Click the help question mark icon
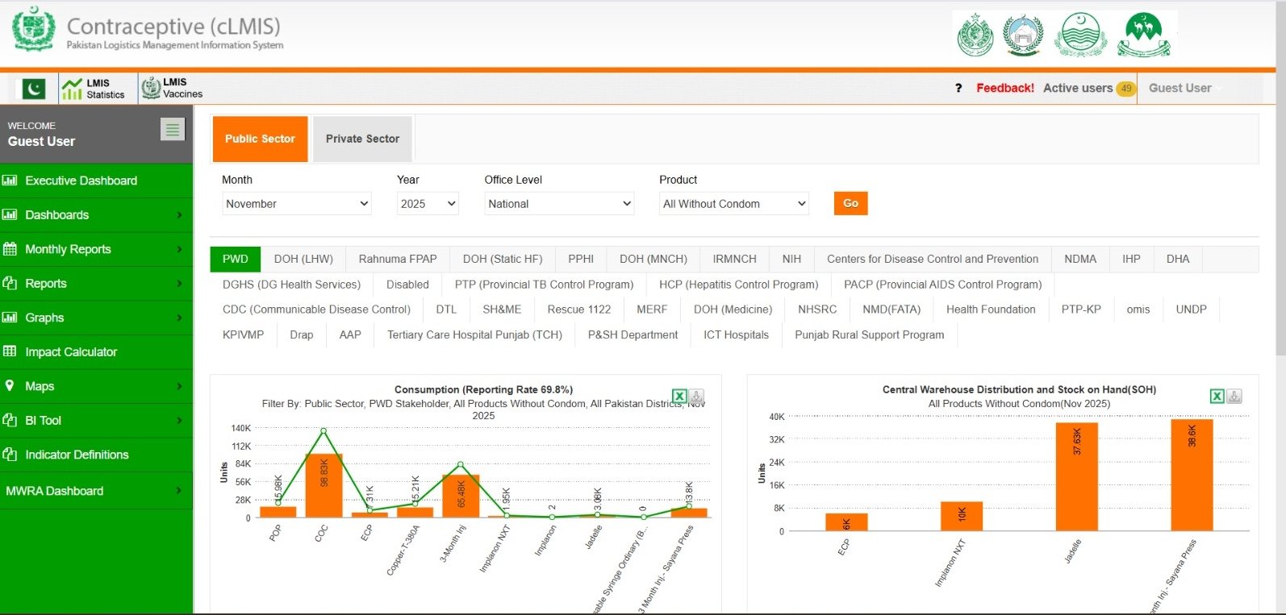Image resolution: width=1286 pixels, height=615 pixels. tap(958, 89)
